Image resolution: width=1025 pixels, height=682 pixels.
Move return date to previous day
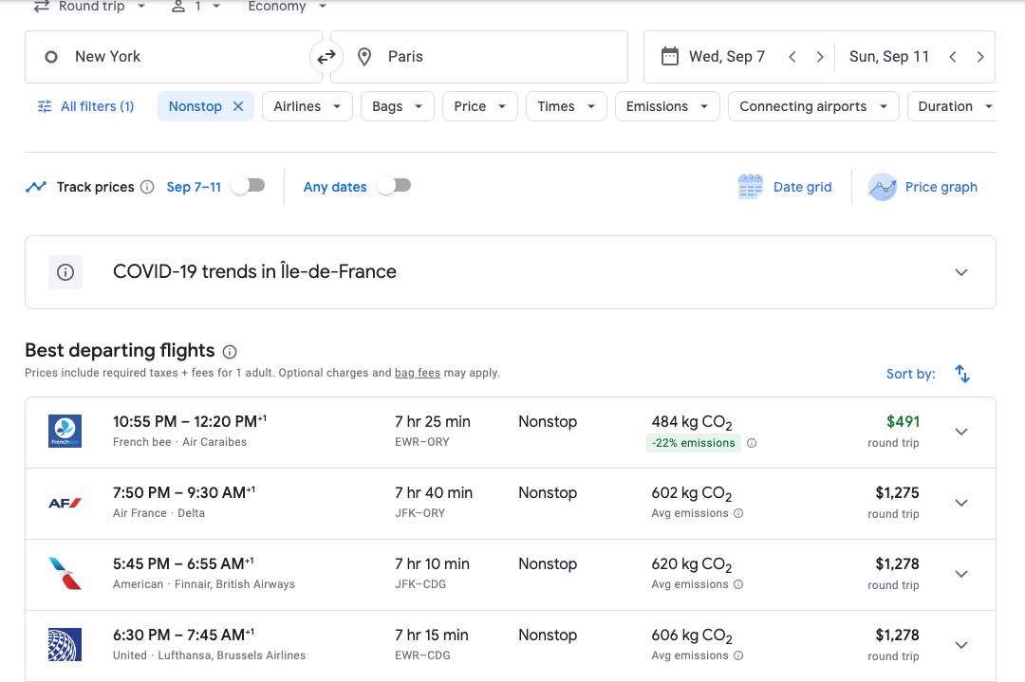click(952, 57)
